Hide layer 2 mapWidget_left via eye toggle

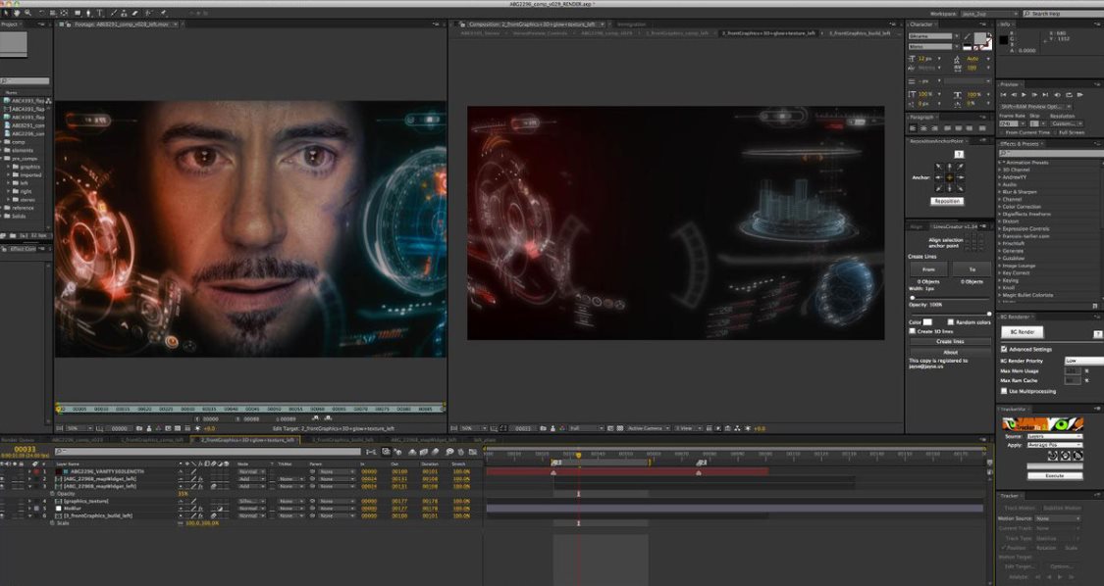point(3,479)
